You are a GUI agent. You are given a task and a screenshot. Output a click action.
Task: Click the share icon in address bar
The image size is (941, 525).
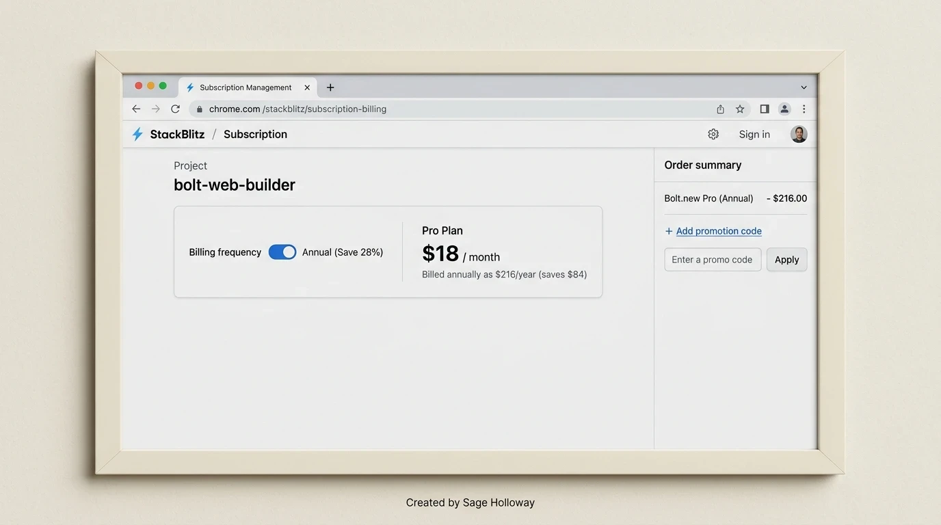click(x=720, y=109)
